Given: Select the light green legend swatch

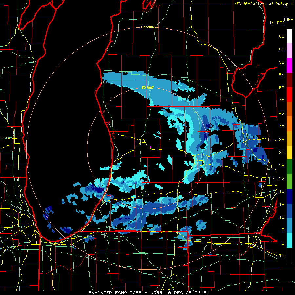Looking at the screenshot, I should [x=289, y=182].
